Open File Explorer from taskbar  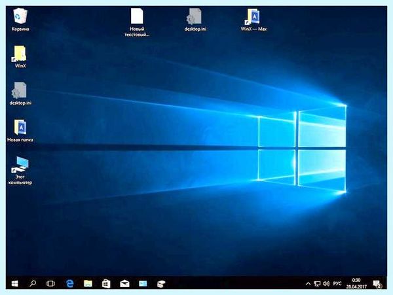[88, 283]
